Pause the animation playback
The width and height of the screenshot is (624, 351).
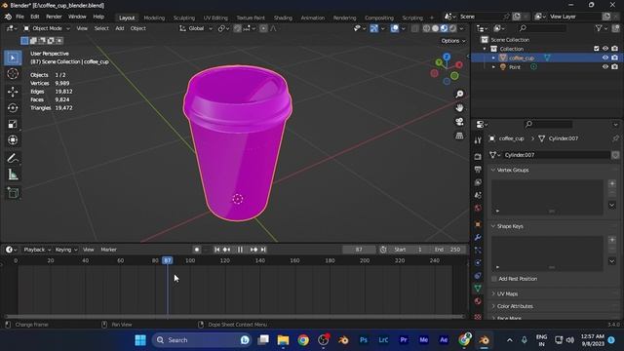pyautogui.click(x=240, y=250)
